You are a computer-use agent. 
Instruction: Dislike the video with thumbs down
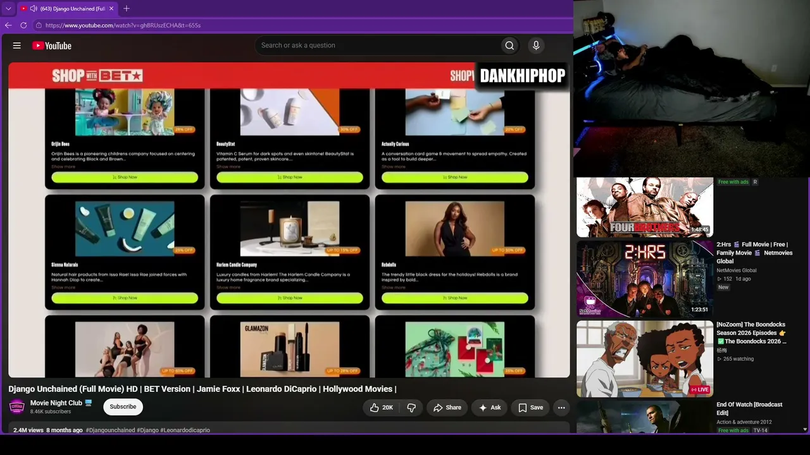(x=411, y=408)
